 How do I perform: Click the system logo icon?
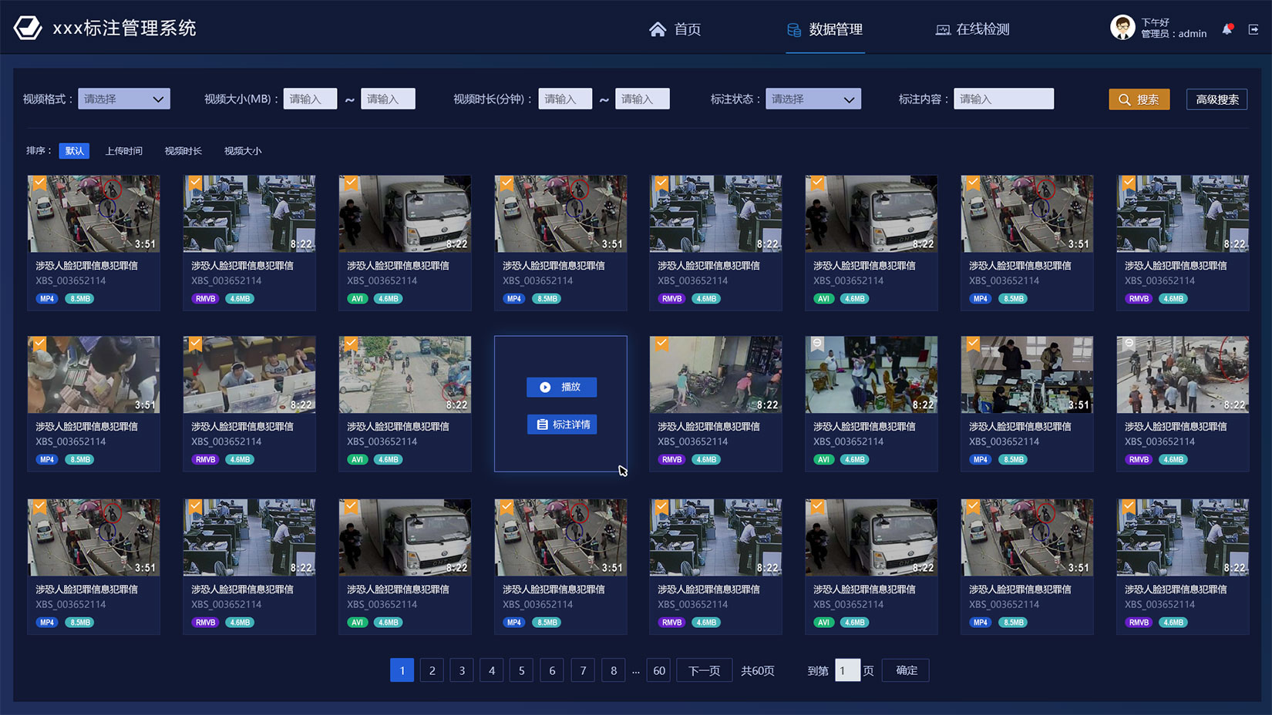tap(28, 28)
